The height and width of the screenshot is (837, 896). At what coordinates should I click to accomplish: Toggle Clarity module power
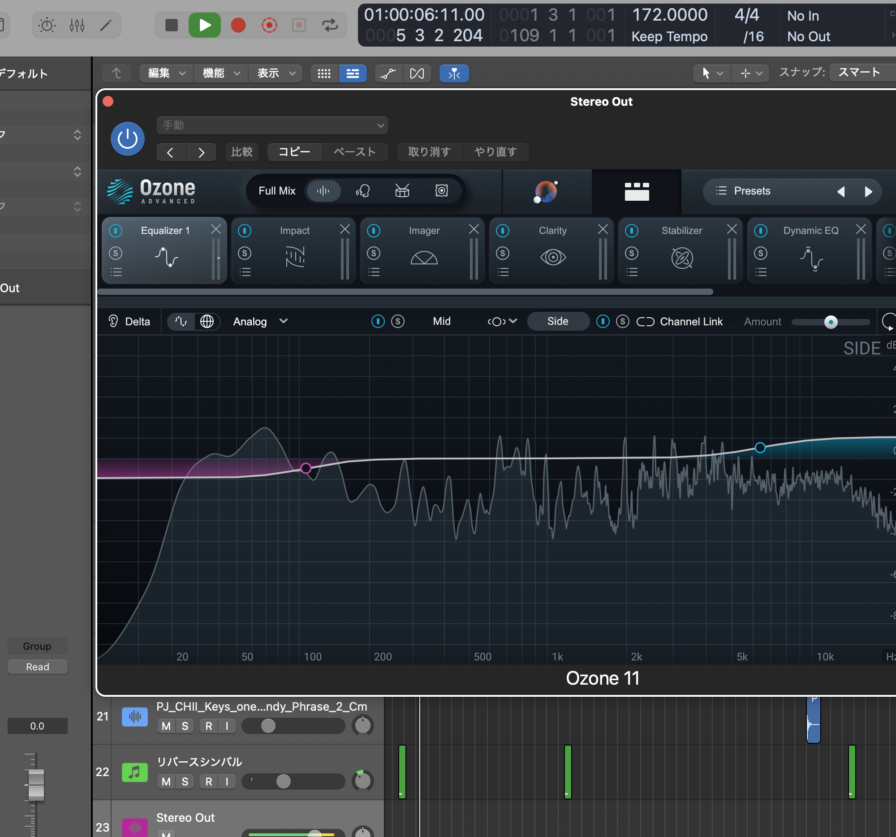[503, 231]
